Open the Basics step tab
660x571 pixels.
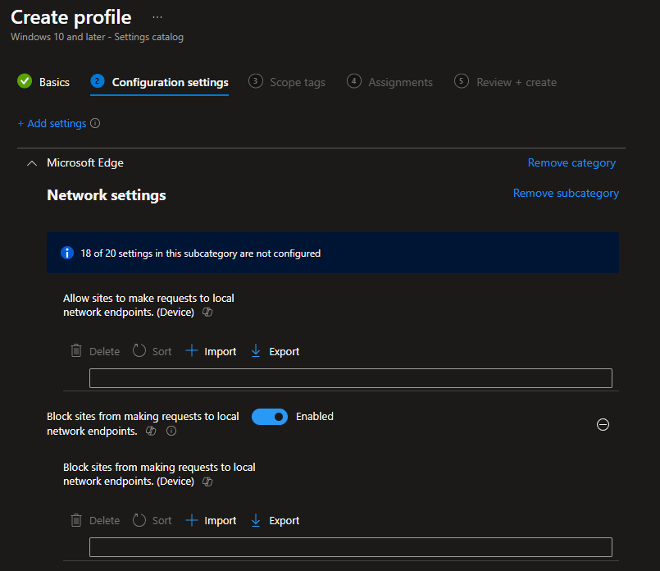point(44,82)
